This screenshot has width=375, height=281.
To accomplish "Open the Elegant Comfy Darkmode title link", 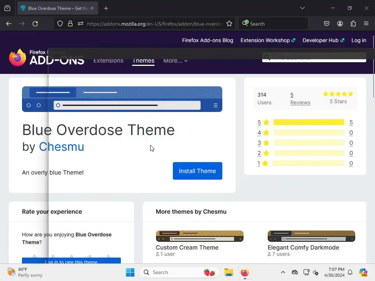I will pos(303,247).
